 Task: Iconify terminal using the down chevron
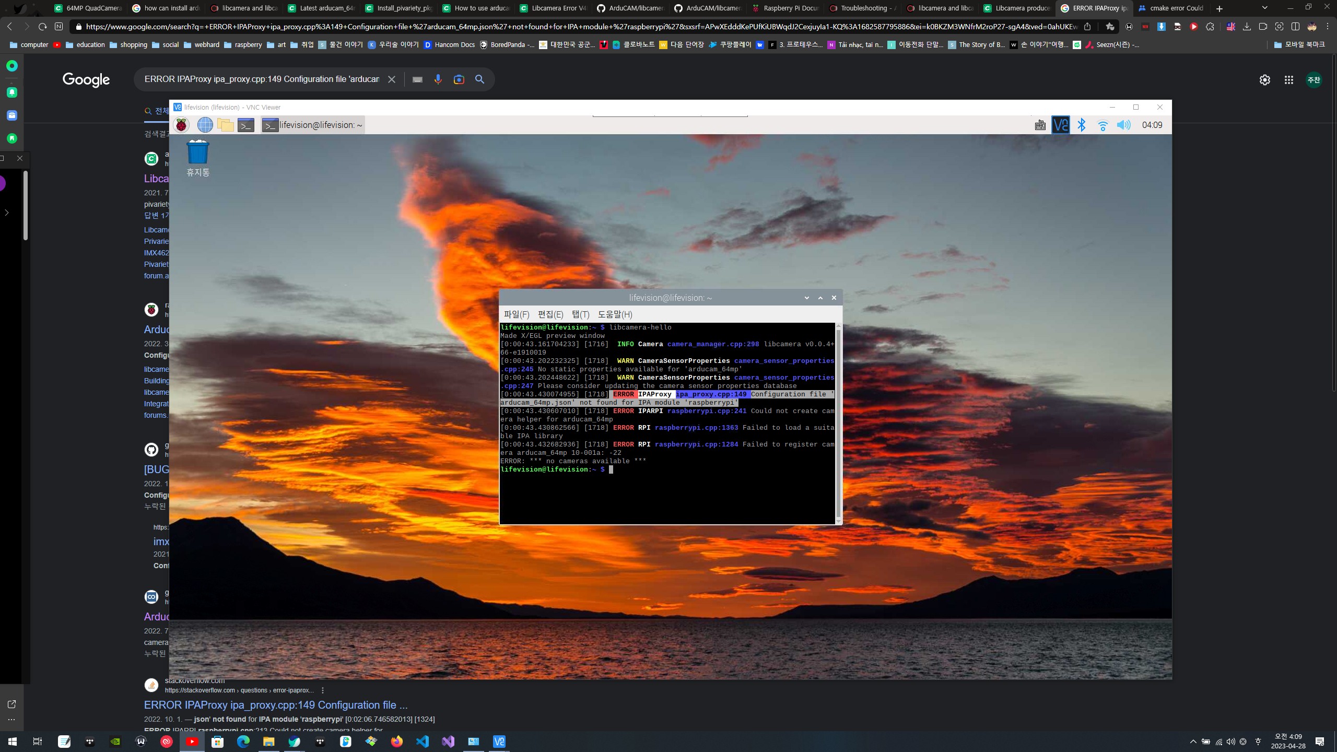pos(807,298)
